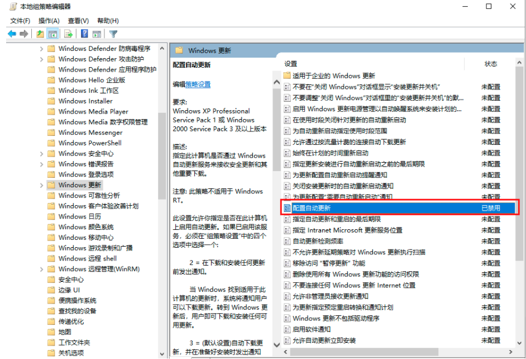Select the Windows 登录选项 tree item
Screen dimensions: 526x359
(86, 174)
